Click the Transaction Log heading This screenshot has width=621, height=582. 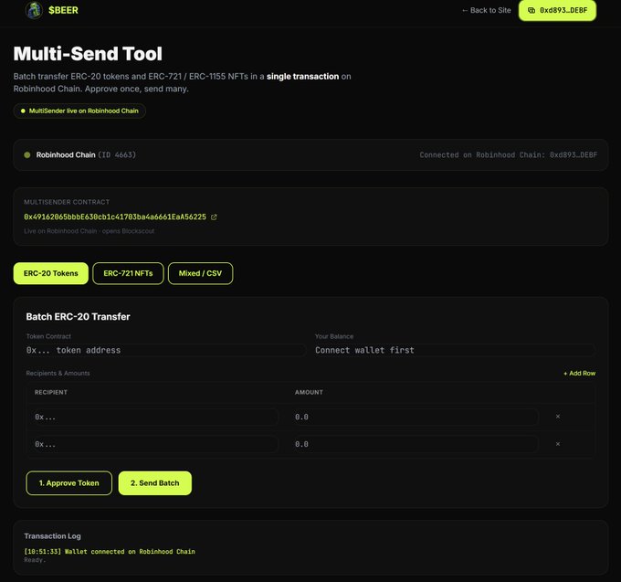(52, 536)
